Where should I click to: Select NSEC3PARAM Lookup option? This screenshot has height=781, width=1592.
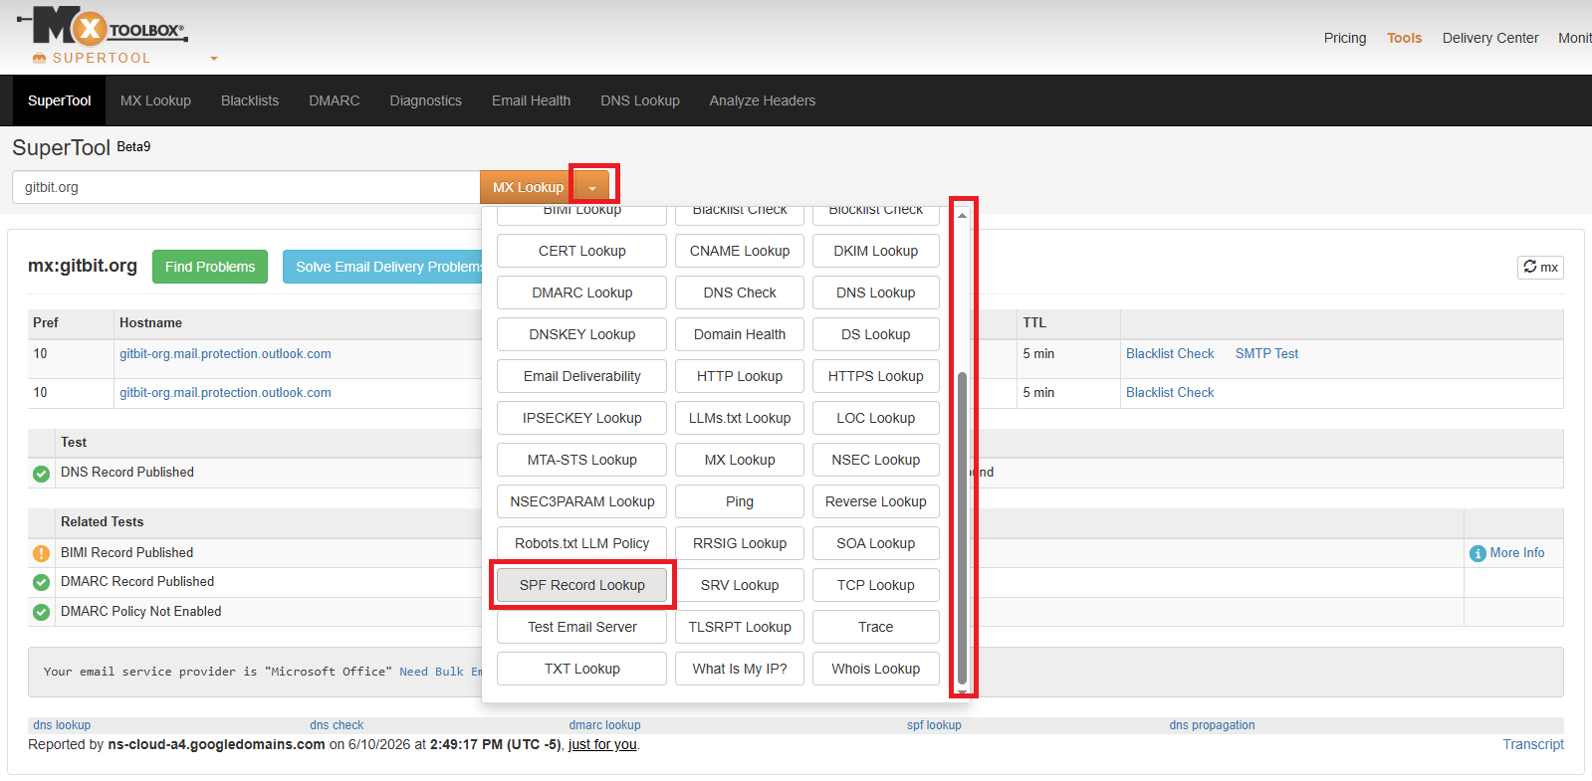(582, 501)
